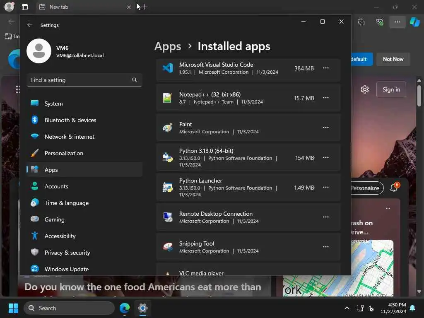The image size is (424, 318).
Task: Click the 154 MB size value
Action: click(x=304, y=158)
